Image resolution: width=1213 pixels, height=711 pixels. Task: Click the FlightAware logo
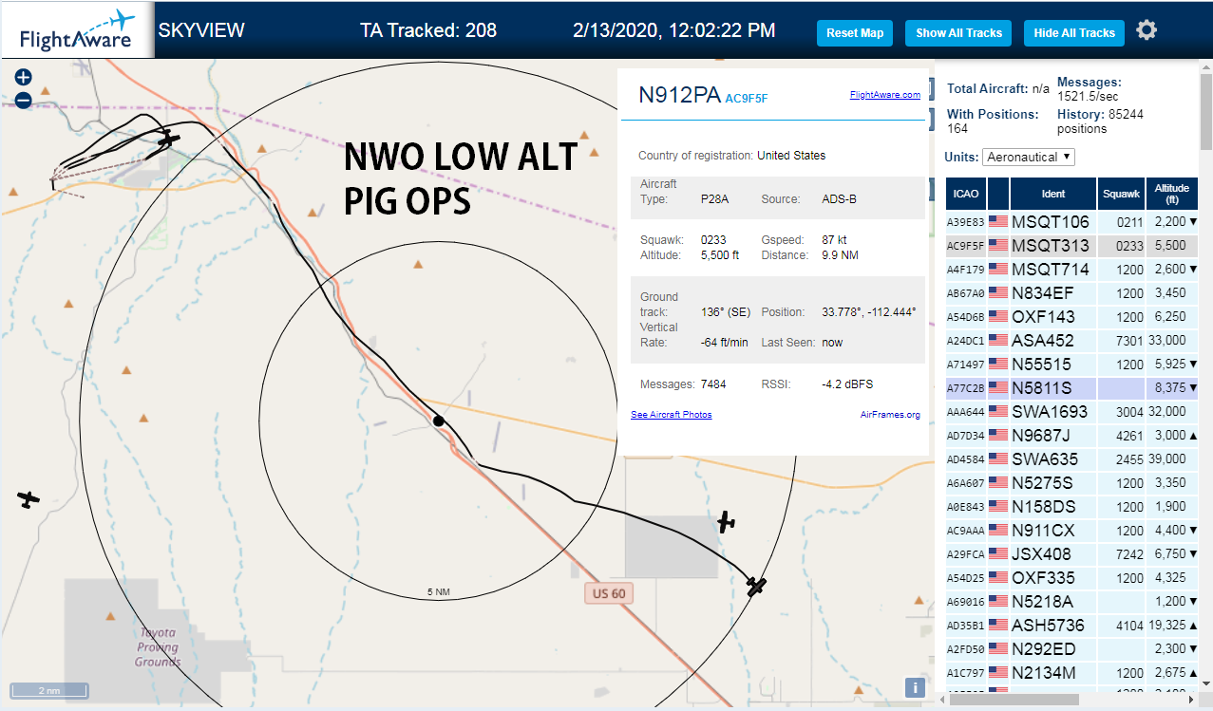[78, 30]
